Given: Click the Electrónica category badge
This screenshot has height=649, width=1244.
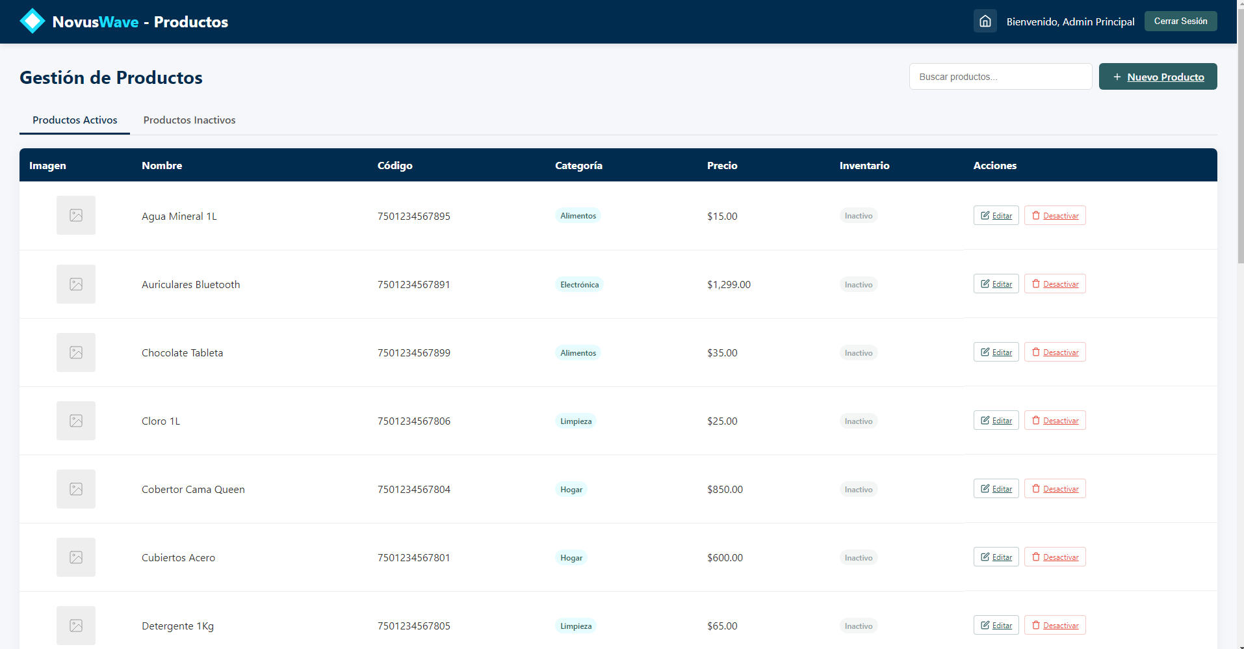Looking at the screenshot, I should 579,285.
